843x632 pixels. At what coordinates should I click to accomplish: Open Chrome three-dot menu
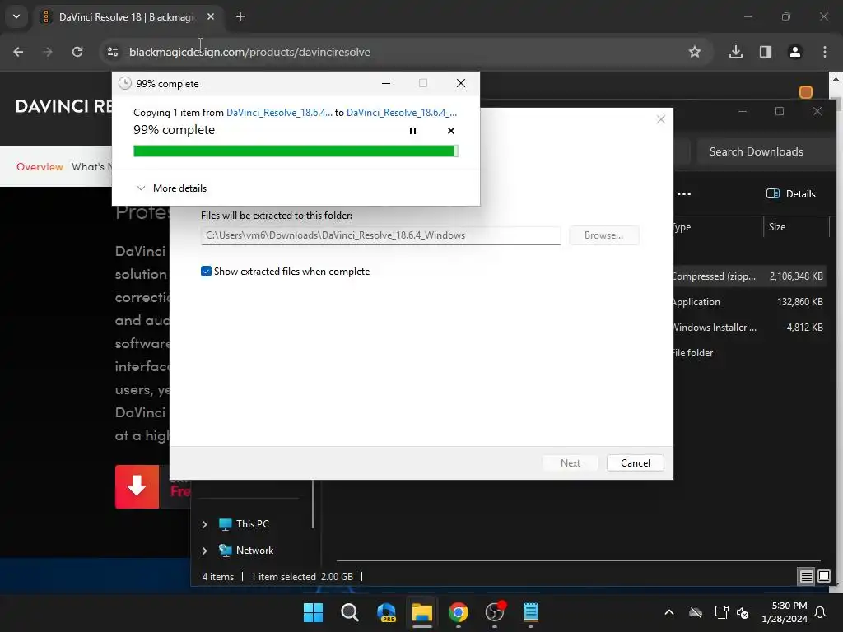pos(825,52)
